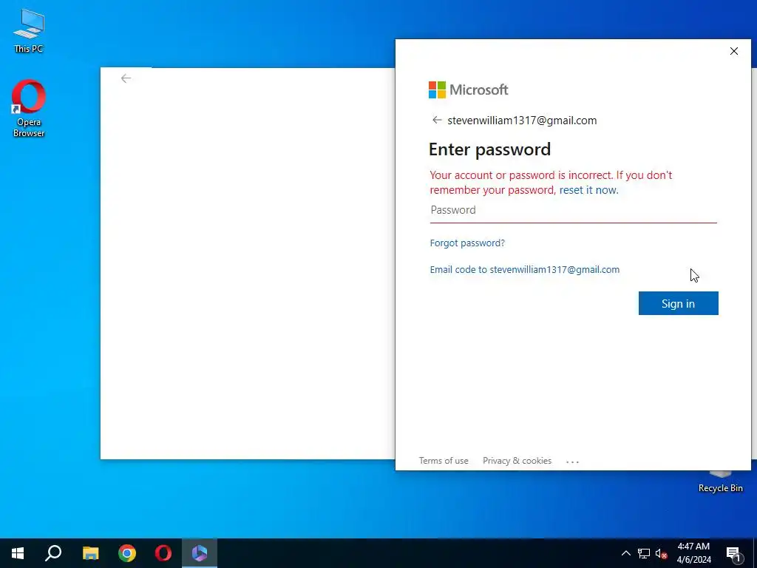Close the Microsoft sign-in dialog
The height and width of the screenshot is (568, 757).
point(734,51)
